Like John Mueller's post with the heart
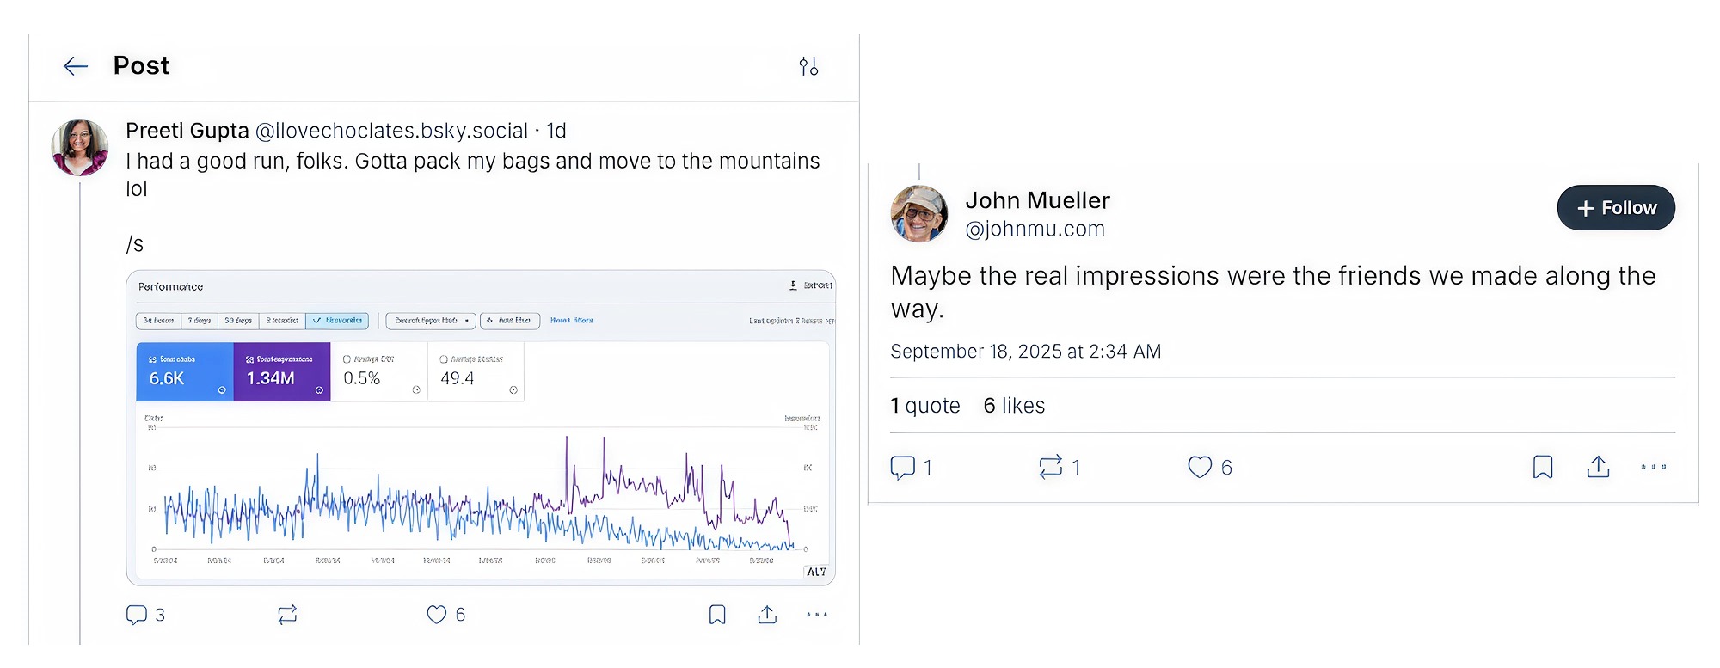The height and width of the screenshot is (668, 1720). [x=1200, y=467]
